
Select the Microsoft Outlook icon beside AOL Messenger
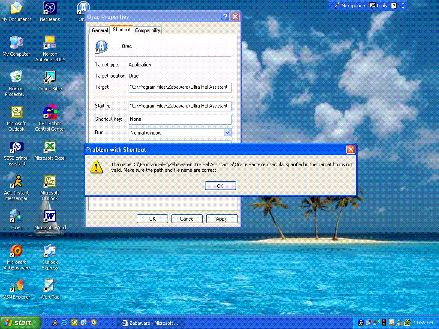[x=50, y=188]
